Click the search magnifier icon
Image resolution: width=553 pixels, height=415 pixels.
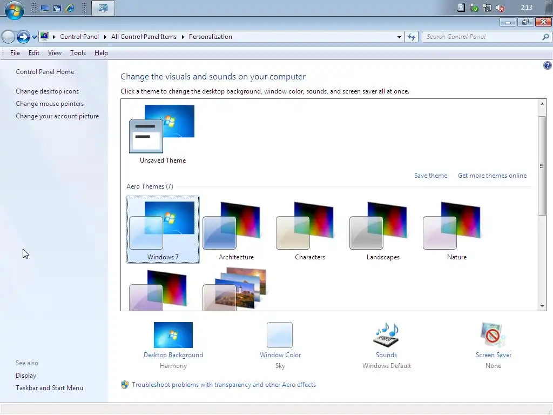pyautogui.click(x=545, y=37)
